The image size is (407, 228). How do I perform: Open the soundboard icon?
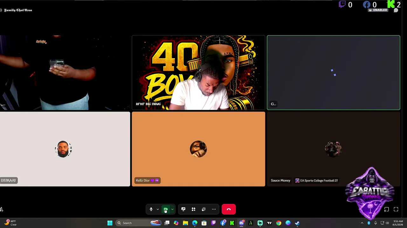[203, 209]
